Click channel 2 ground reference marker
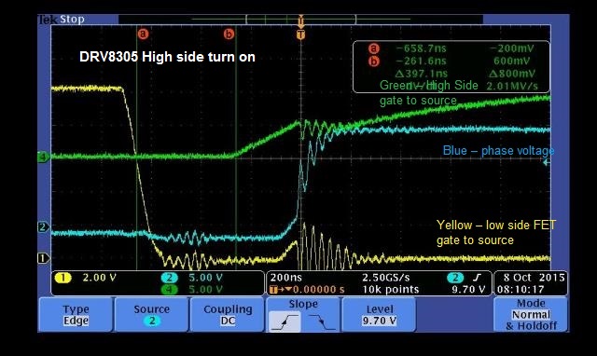597x356 pixels. coord(44,227)
